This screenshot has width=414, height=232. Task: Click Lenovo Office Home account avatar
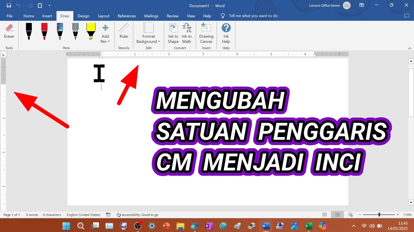[347, 5]
